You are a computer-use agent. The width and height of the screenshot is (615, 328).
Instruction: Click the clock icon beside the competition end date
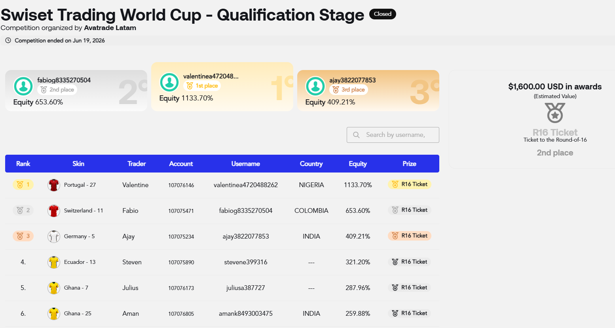tap(8, 40)
